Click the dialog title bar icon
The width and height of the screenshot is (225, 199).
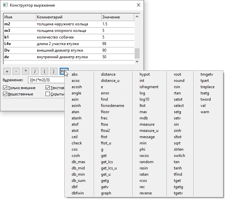(5, 5)
